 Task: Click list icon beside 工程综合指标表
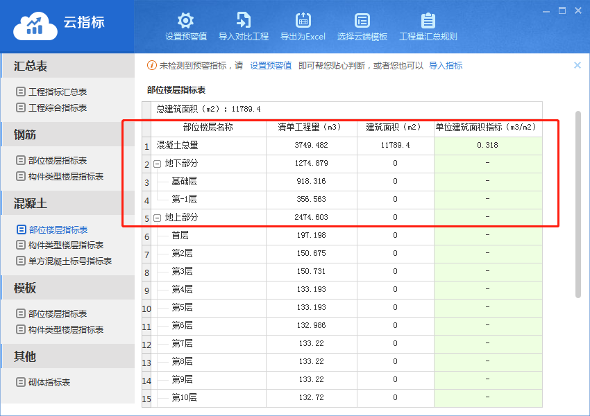21,107
